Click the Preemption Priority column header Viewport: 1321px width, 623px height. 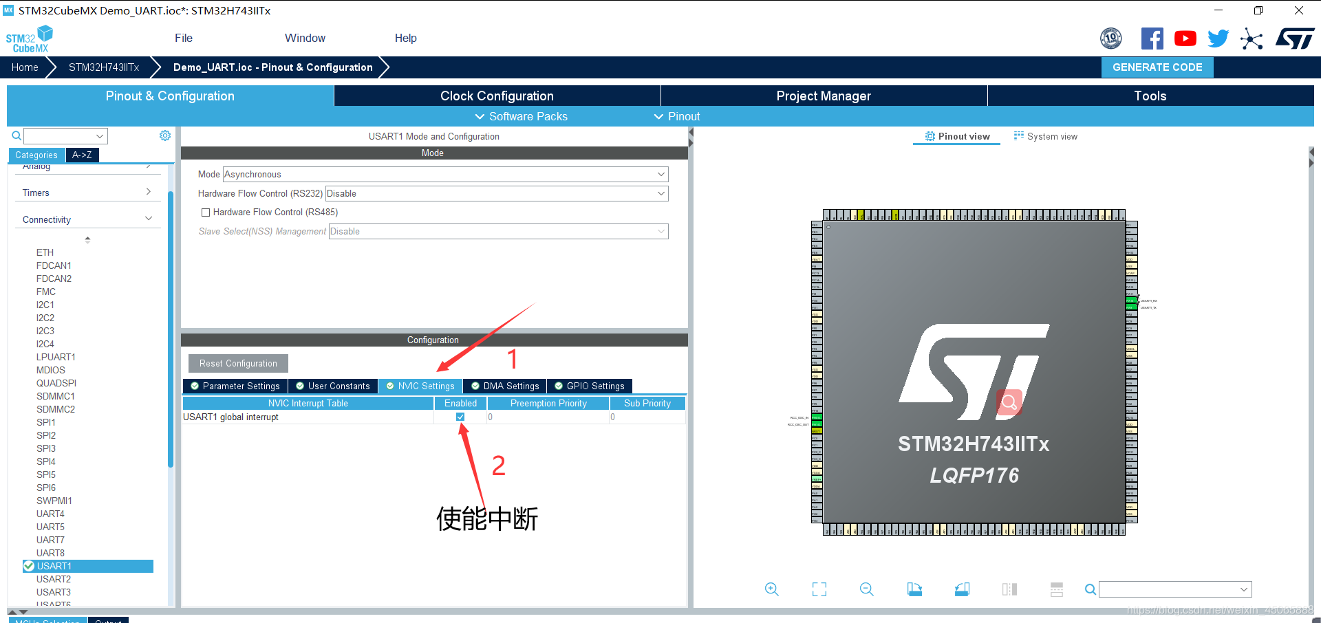click(x=548, y=403)
